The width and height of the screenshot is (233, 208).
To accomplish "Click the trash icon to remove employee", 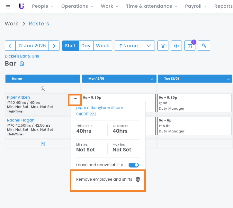I will pyautogui.click(x=138, y=179).
